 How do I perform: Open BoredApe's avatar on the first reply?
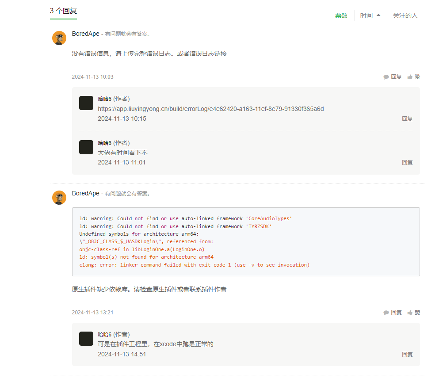point(59,38)
